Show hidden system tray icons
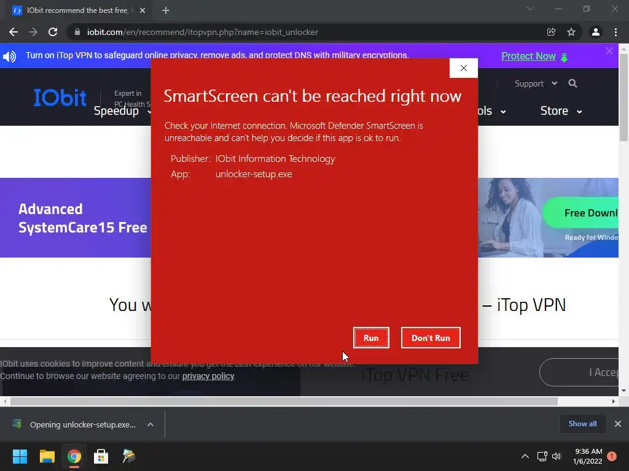 tap(525, 456)
